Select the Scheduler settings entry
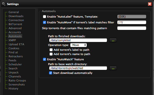Screen dimensions: 154x95 (15, 64)
